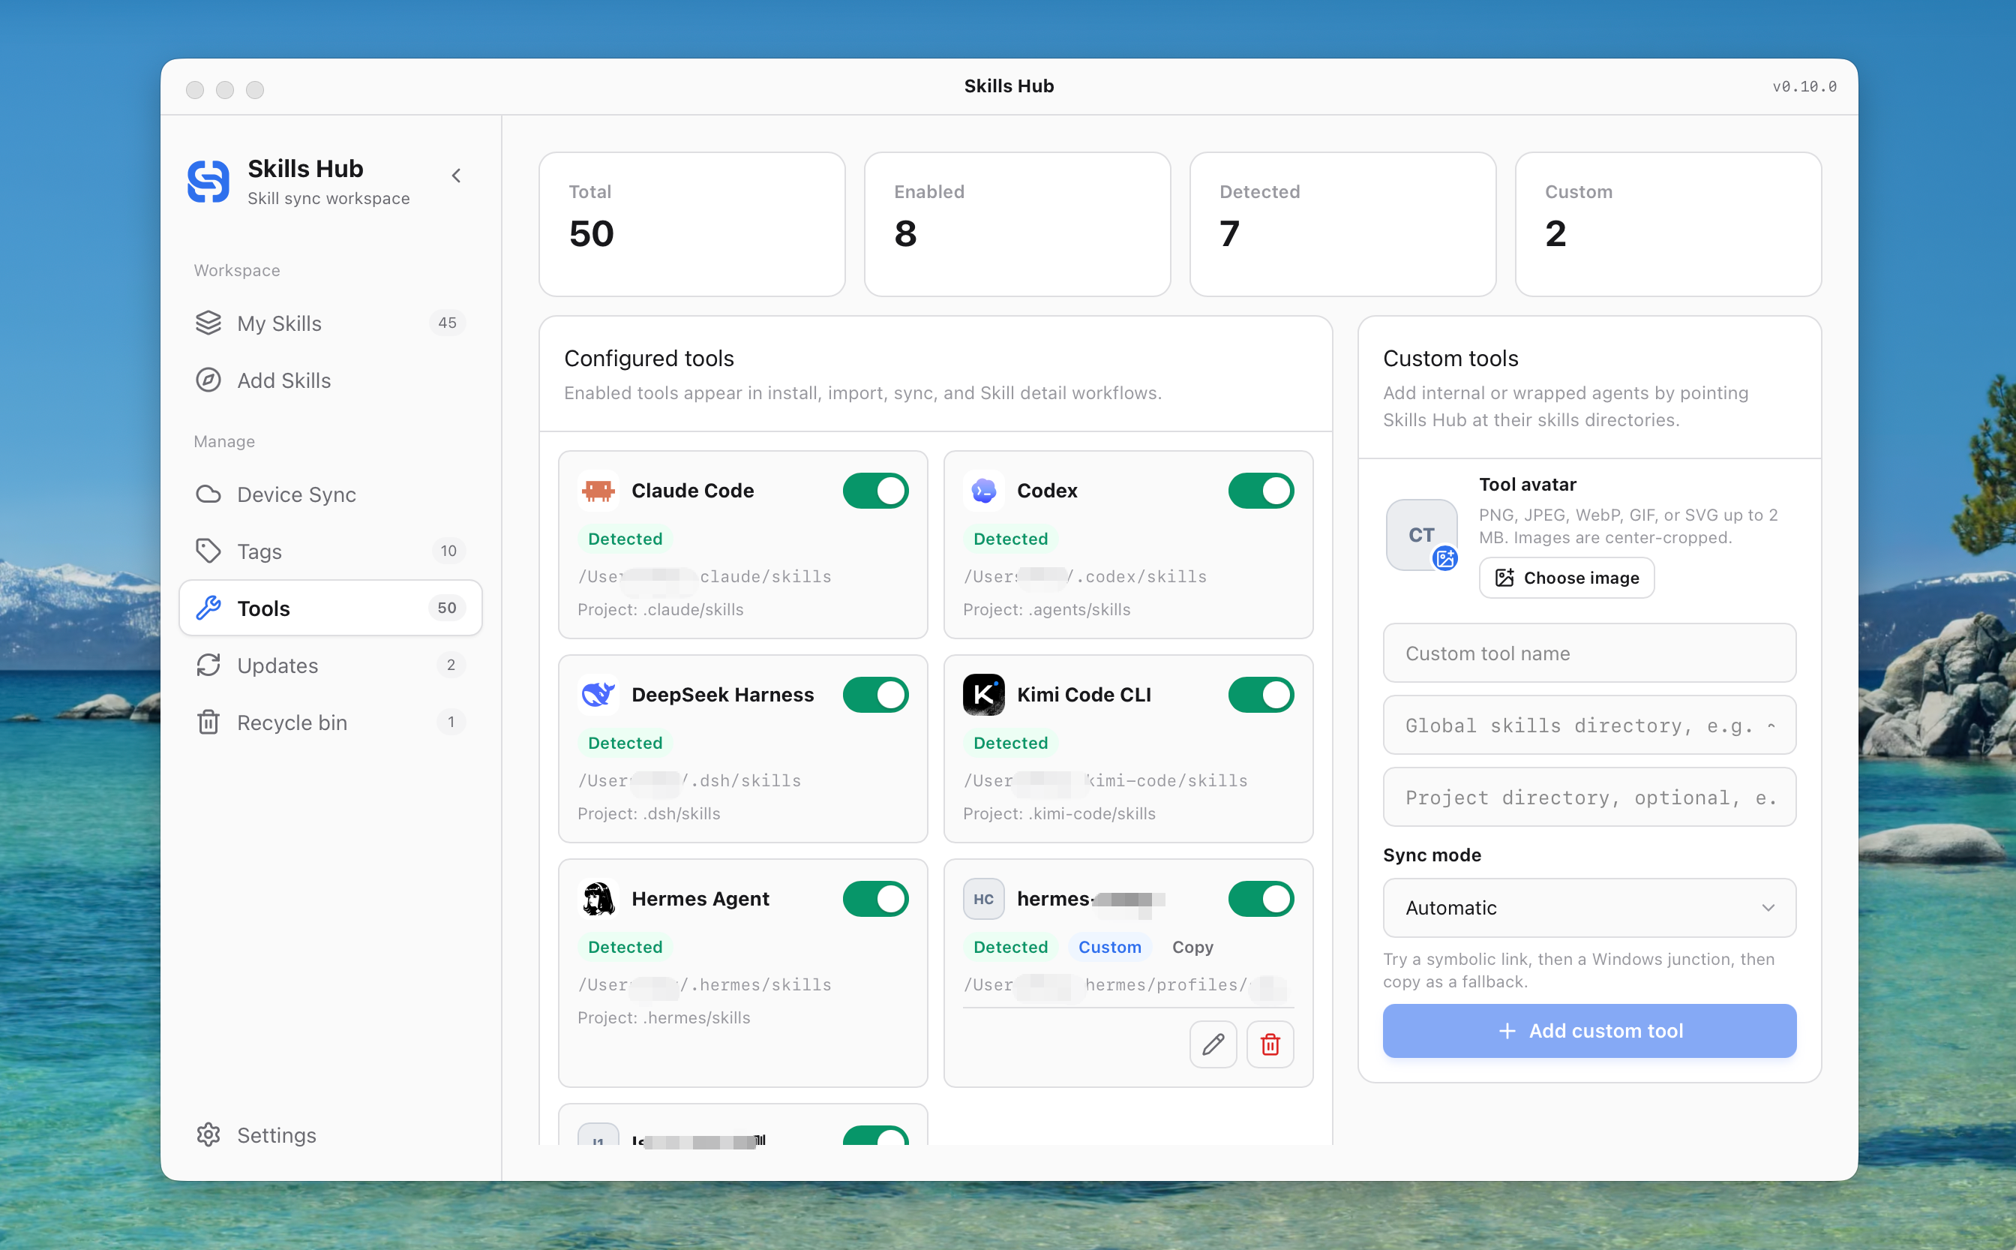Click Claude Code Detected badge
The image size is (2016, 1250).
625,539
